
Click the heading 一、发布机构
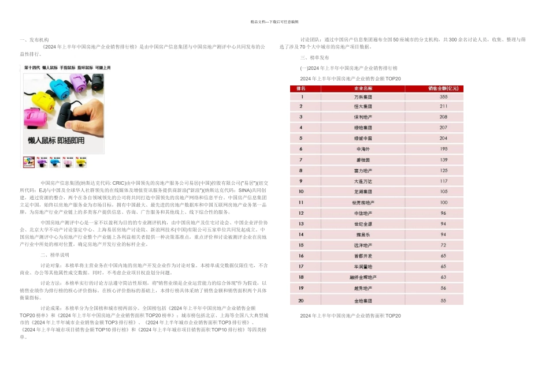coord(34,40)
